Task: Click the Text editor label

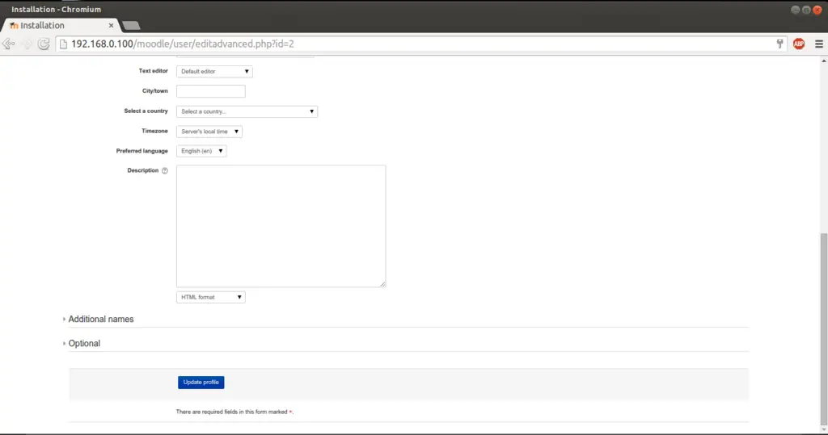Action: [153, 71]
